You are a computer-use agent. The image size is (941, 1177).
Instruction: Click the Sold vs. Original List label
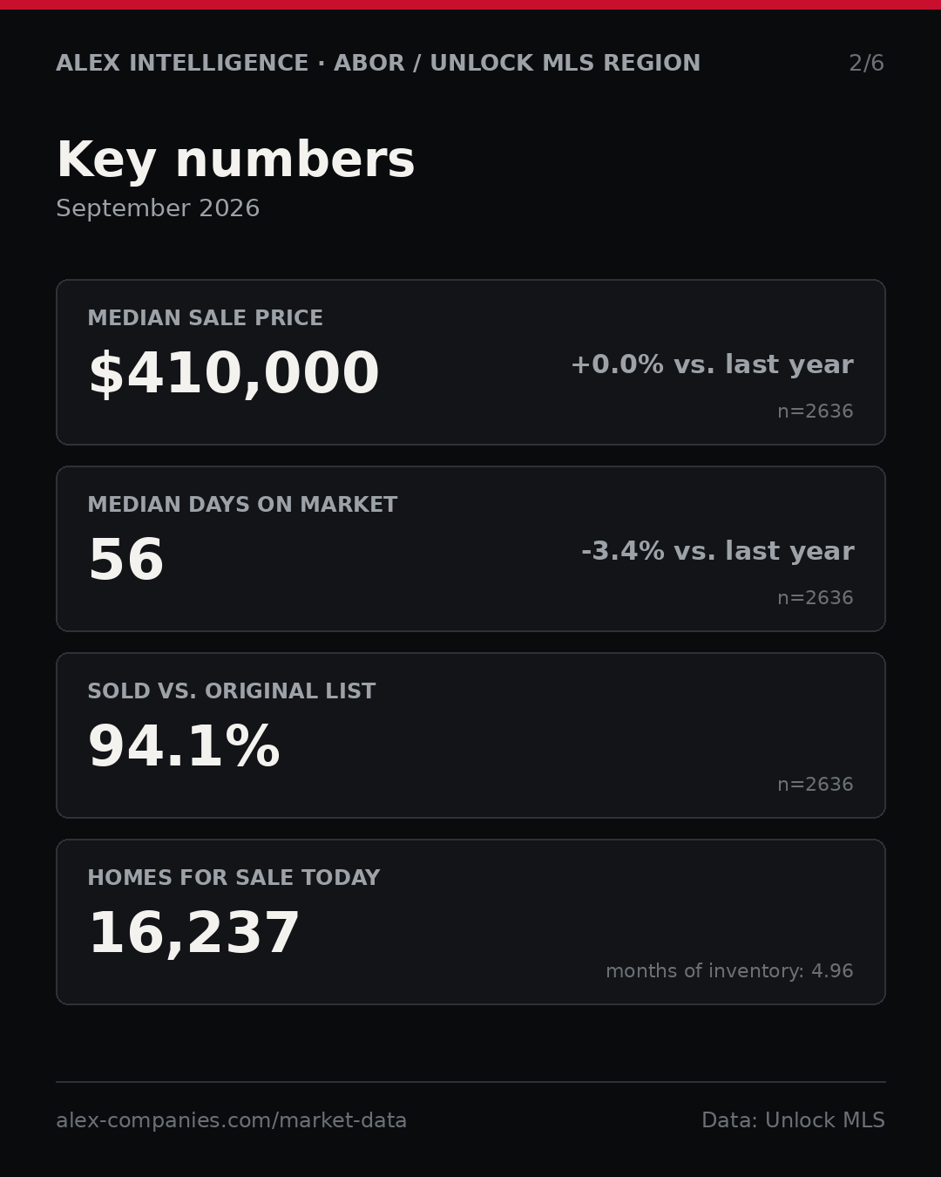[232, 691]
